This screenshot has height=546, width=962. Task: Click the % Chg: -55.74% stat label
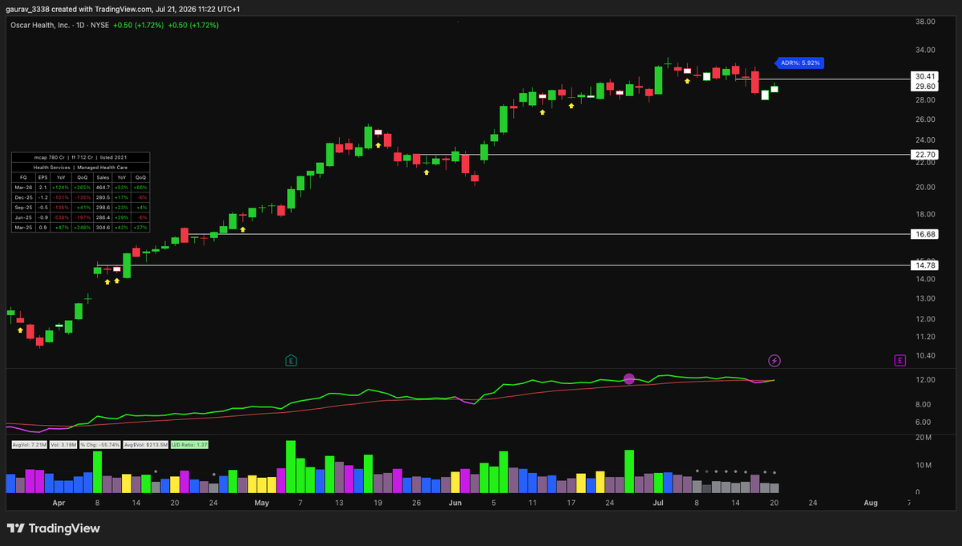coord(100,445)
